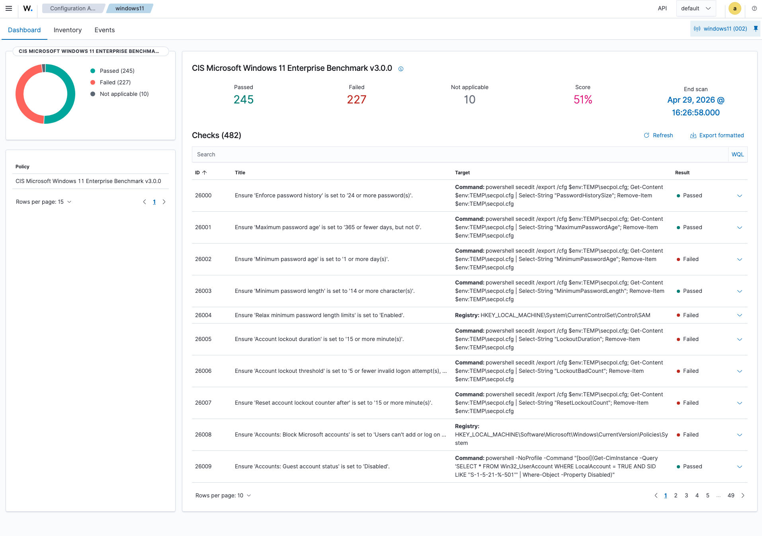Open user avatar 'a' menu
The width and height of the screenshot is (762, 536).
point(735,8)
